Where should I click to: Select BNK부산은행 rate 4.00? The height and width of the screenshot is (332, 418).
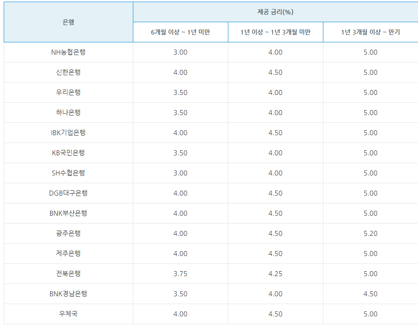[x=181, y=214]
